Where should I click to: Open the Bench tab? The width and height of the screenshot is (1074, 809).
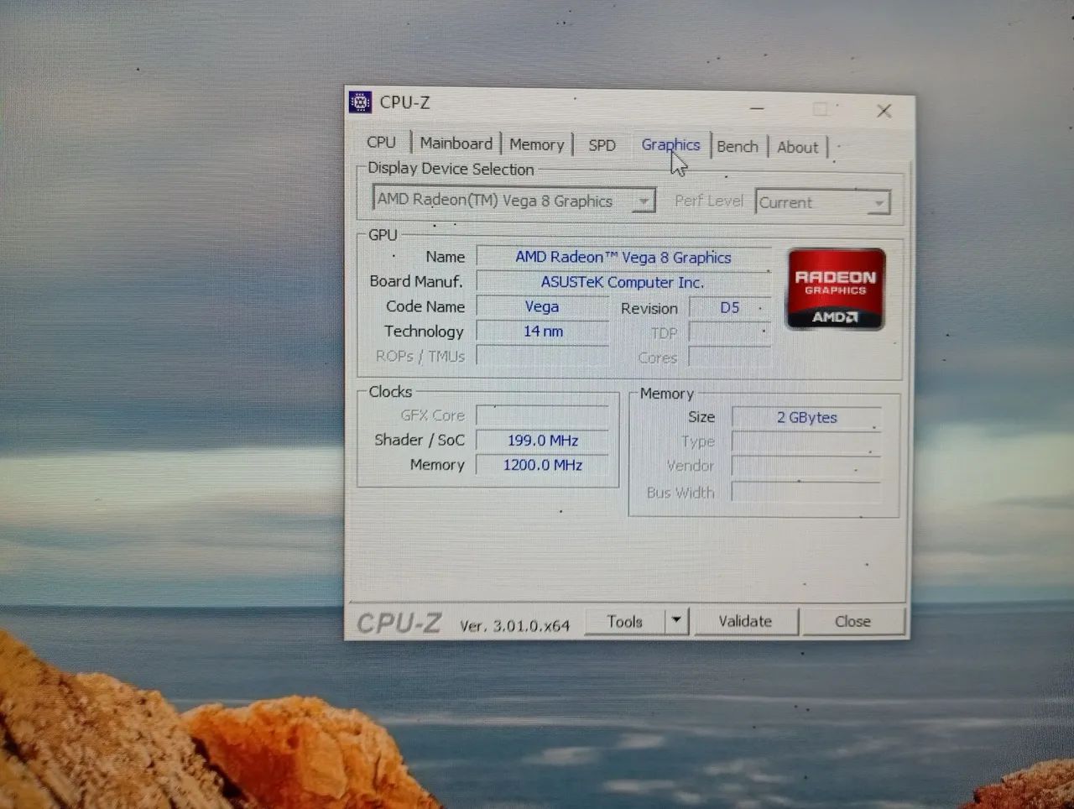[x=738, y=146]
